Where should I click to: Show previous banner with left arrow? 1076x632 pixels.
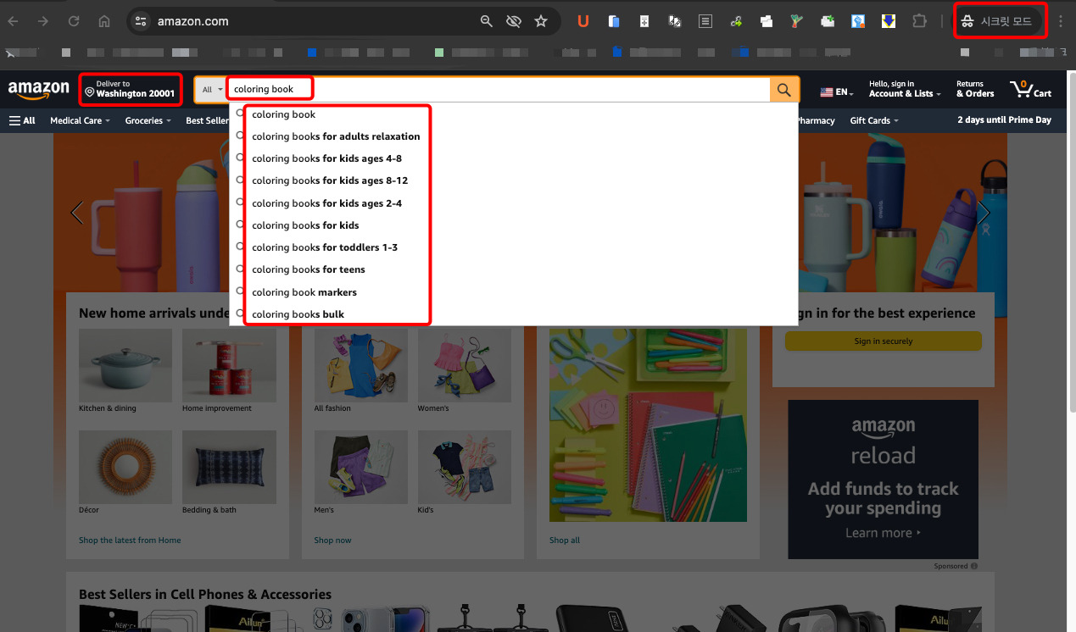[76, 212]
